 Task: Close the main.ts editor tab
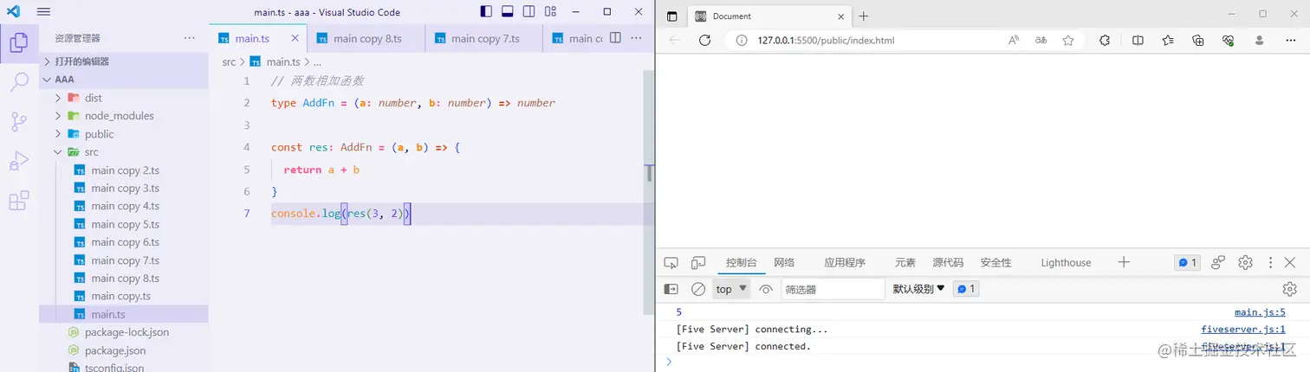[x=295, y=38]
